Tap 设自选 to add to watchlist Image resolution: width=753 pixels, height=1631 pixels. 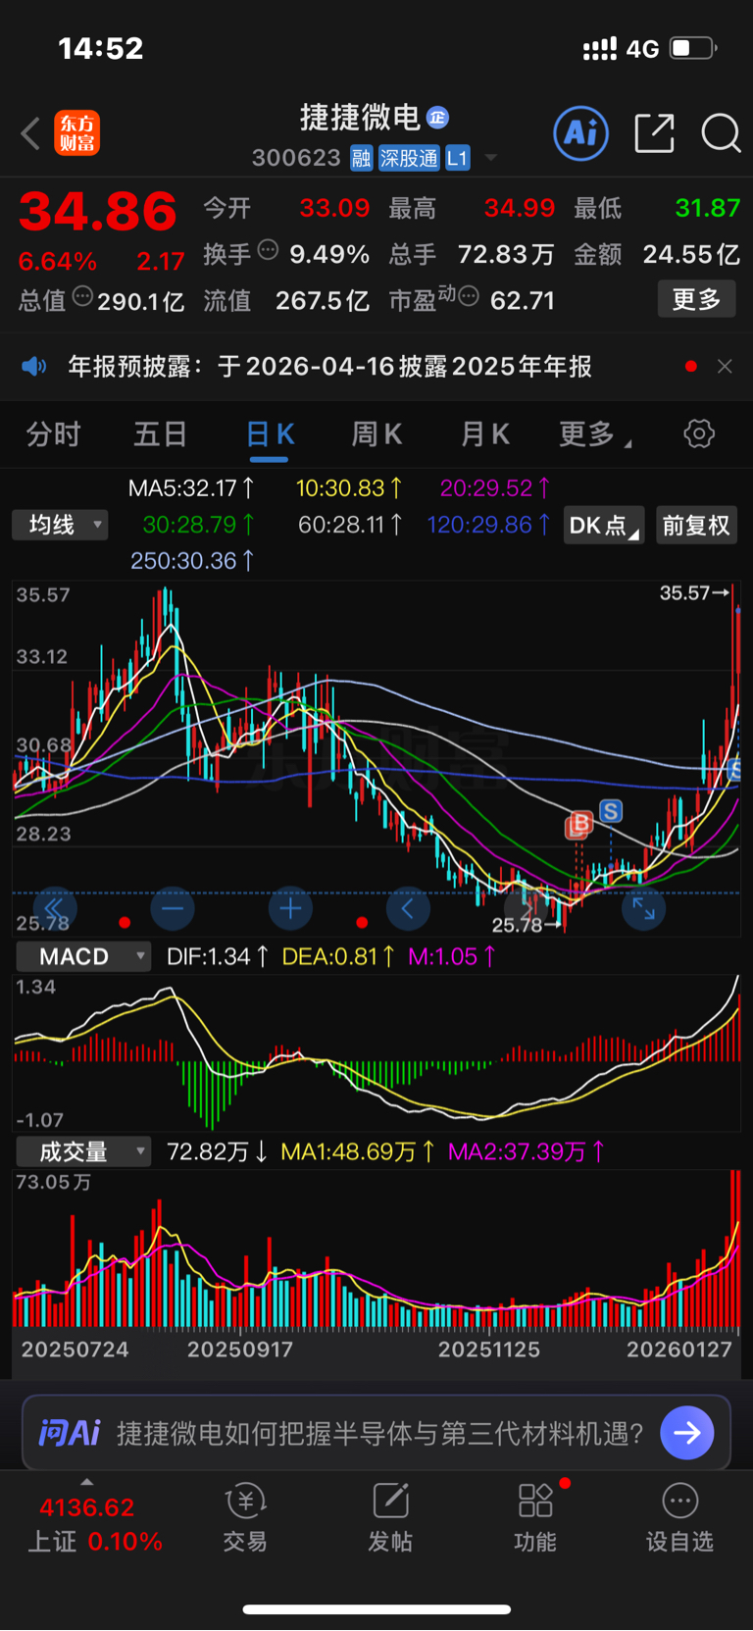[679, 1517]
